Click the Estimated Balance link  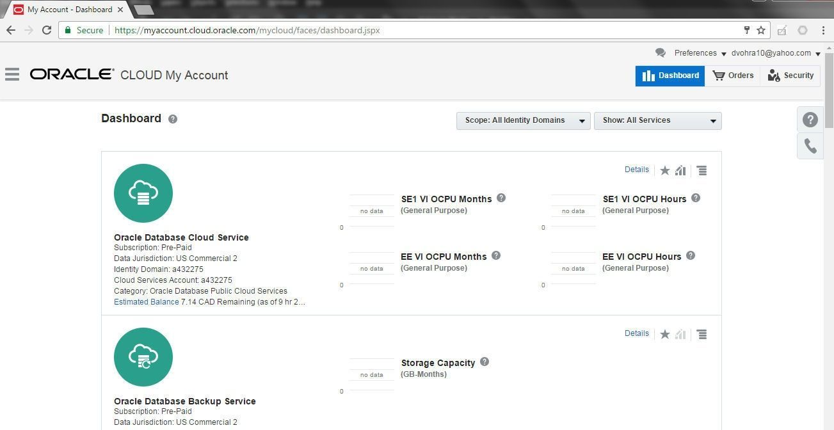(x=147, y=302)
